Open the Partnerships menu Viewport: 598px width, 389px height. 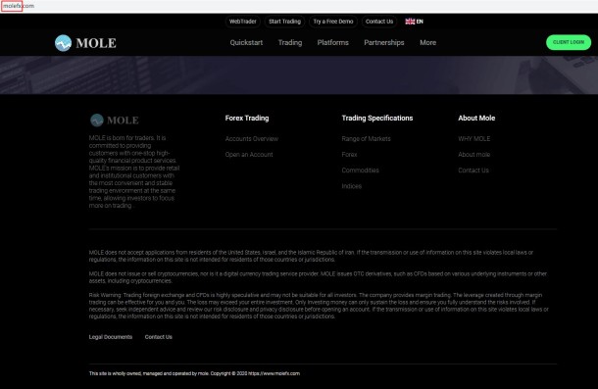(x=384, y=43)
